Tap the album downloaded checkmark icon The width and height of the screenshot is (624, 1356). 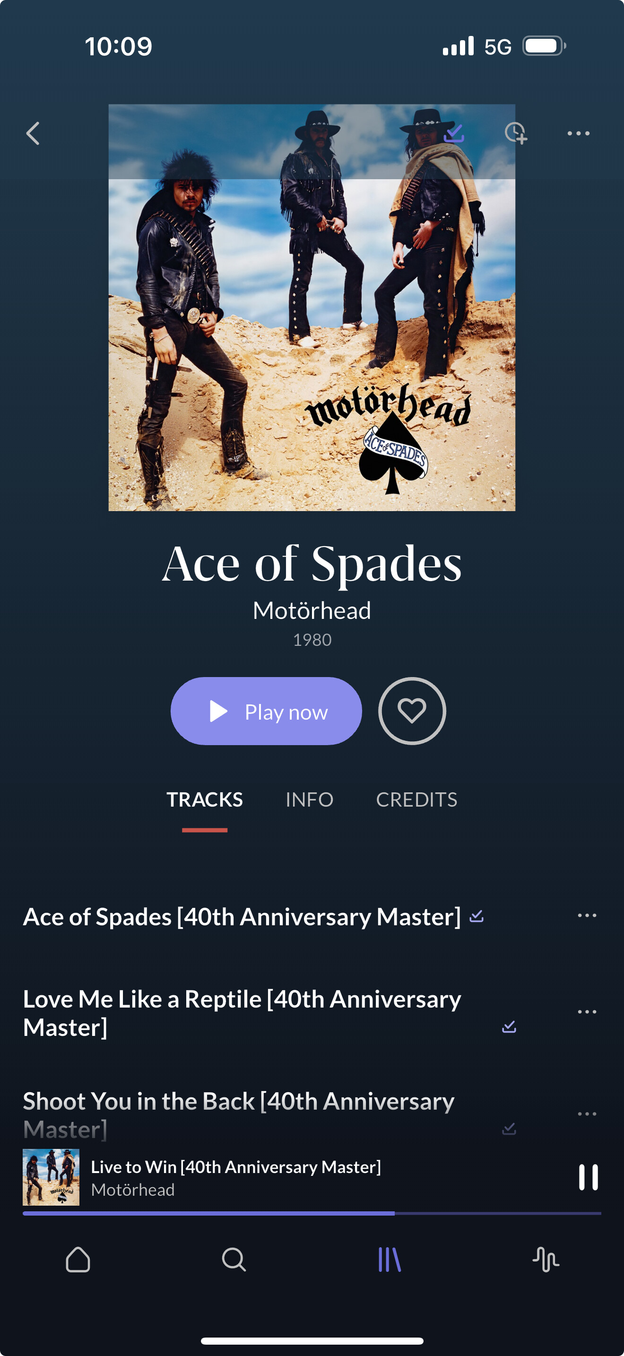coord(453,133)
